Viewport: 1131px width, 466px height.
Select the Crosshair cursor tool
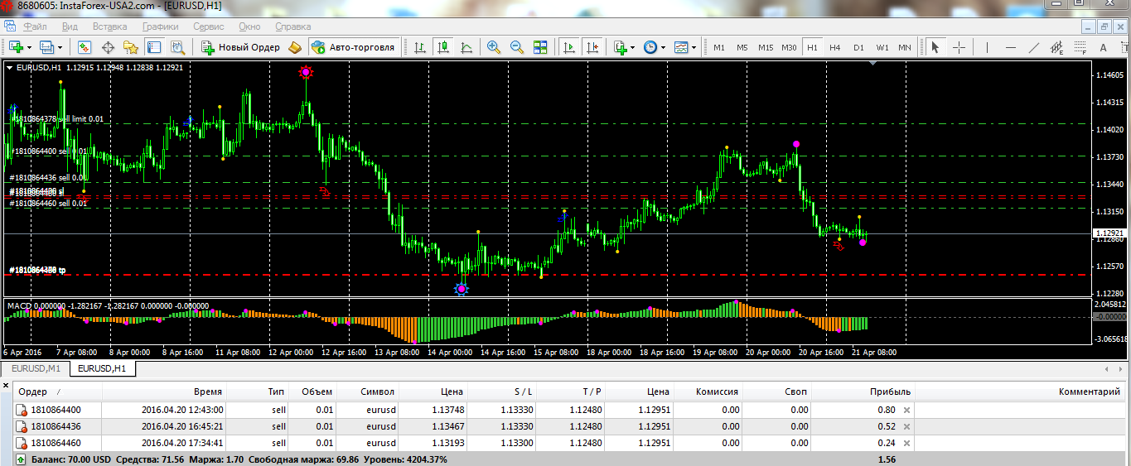[959, 47]
